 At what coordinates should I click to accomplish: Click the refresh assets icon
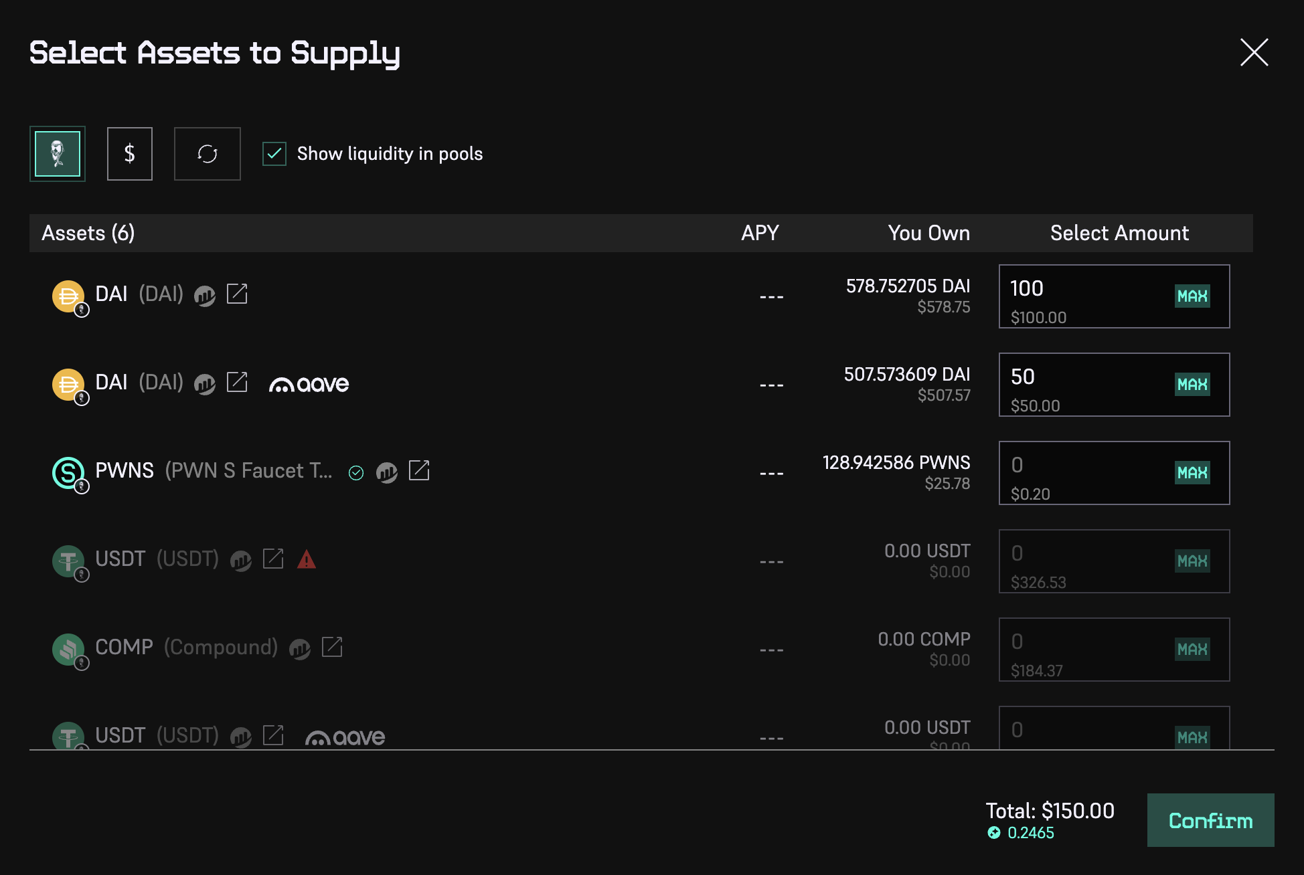(x=207, y=154)
